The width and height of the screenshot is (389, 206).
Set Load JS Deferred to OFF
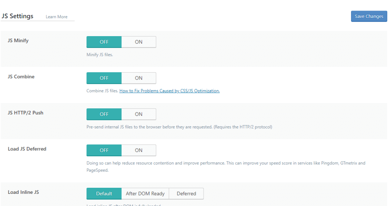pyautogui.click(x=104, y=151)
